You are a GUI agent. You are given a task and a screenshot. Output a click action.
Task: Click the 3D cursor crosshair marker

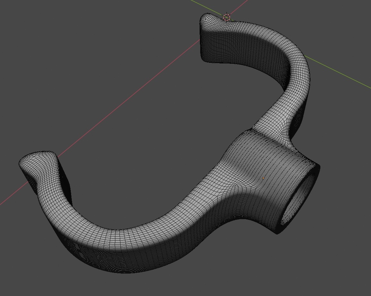click(227, 17)
